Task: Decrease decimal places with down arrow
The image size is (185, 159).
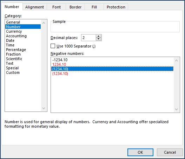Action: point(98,39)
